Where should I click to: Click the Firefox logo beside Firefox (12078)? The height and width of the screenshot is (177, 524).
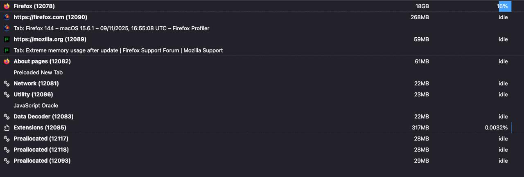[x=7, y=6]
